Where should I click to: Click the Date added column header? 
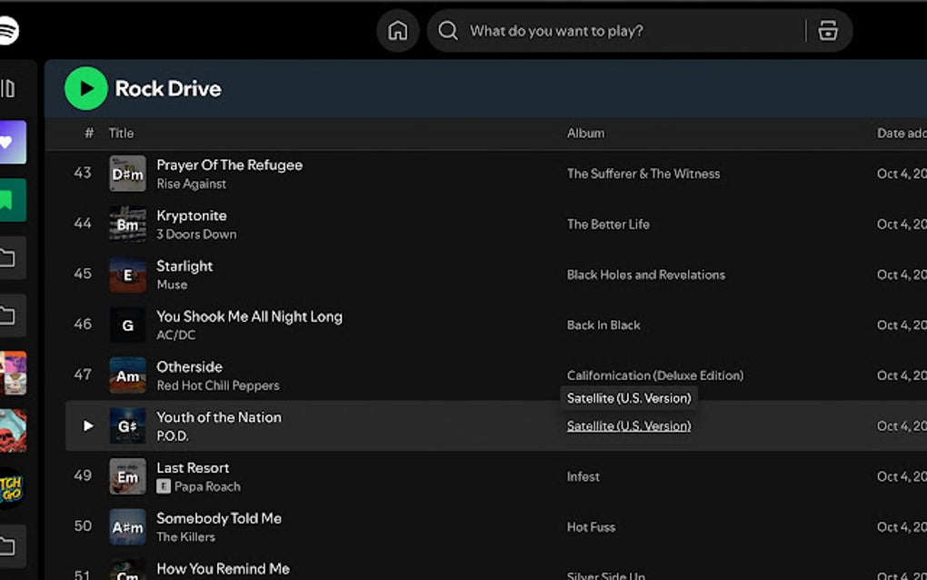tap(901, 133)
